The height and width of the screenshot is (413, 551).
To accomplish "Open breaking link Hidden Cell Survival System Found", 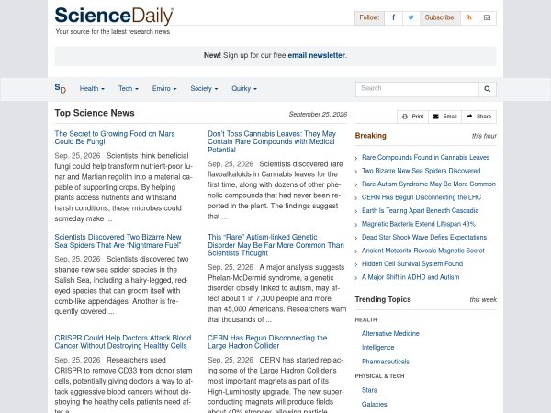I will [x=412, y=264].
